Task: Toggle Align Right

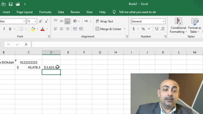Action: 68,29
